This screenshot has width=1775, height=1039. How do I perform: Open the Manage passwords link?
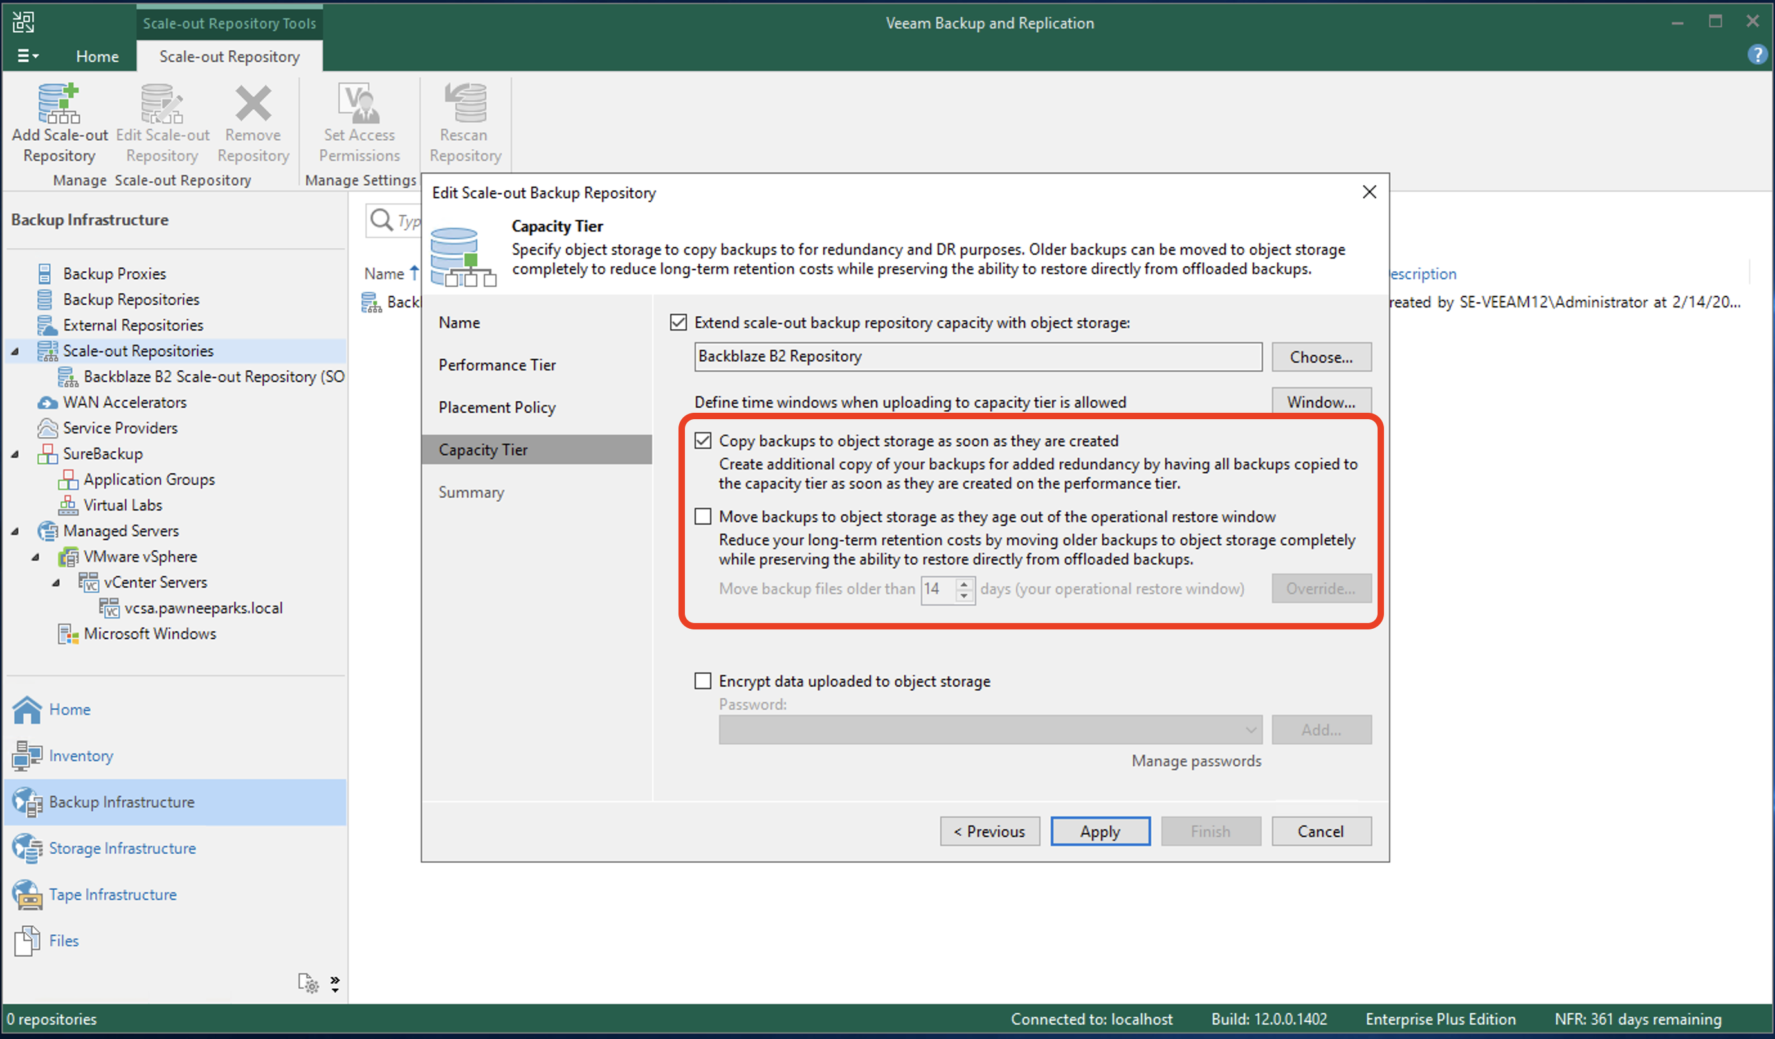(x=1196, y=761)
